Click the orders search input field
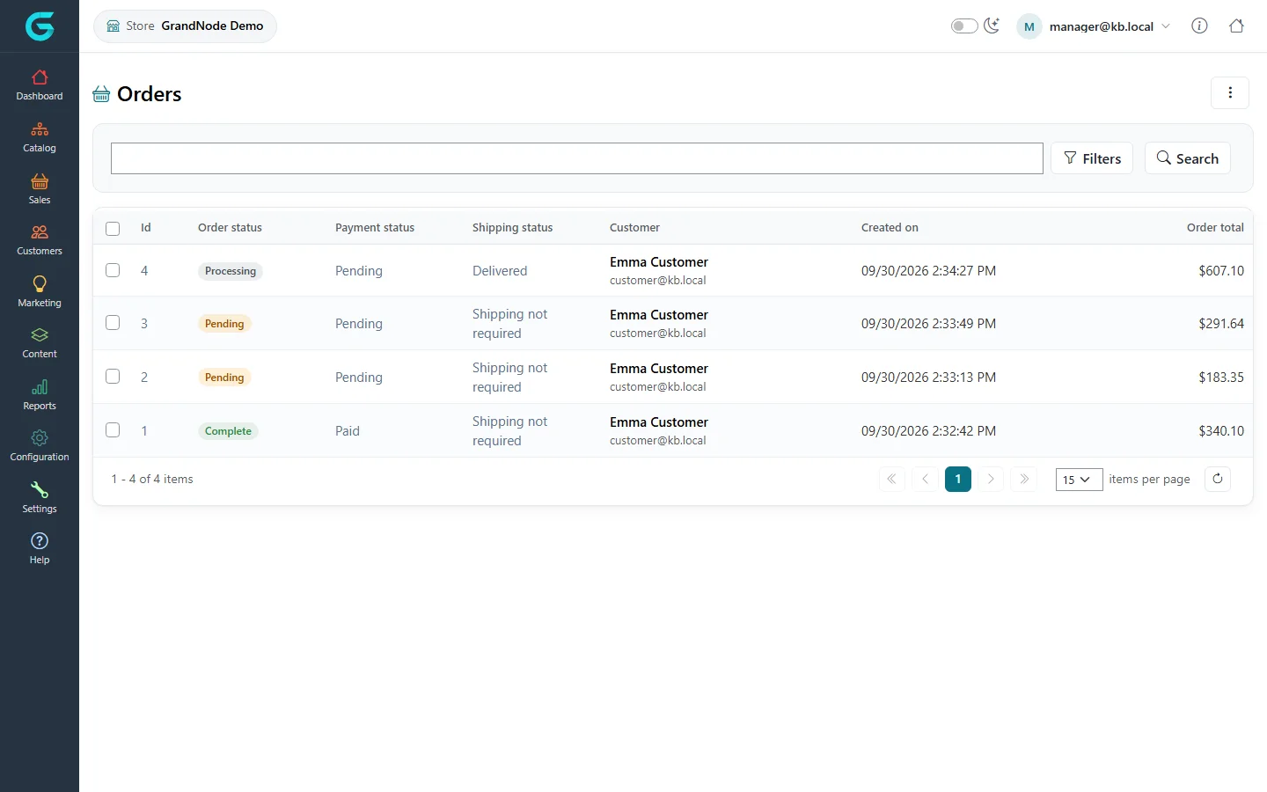1267x792 pixels. pyautogui.click(x=577, y=158)
